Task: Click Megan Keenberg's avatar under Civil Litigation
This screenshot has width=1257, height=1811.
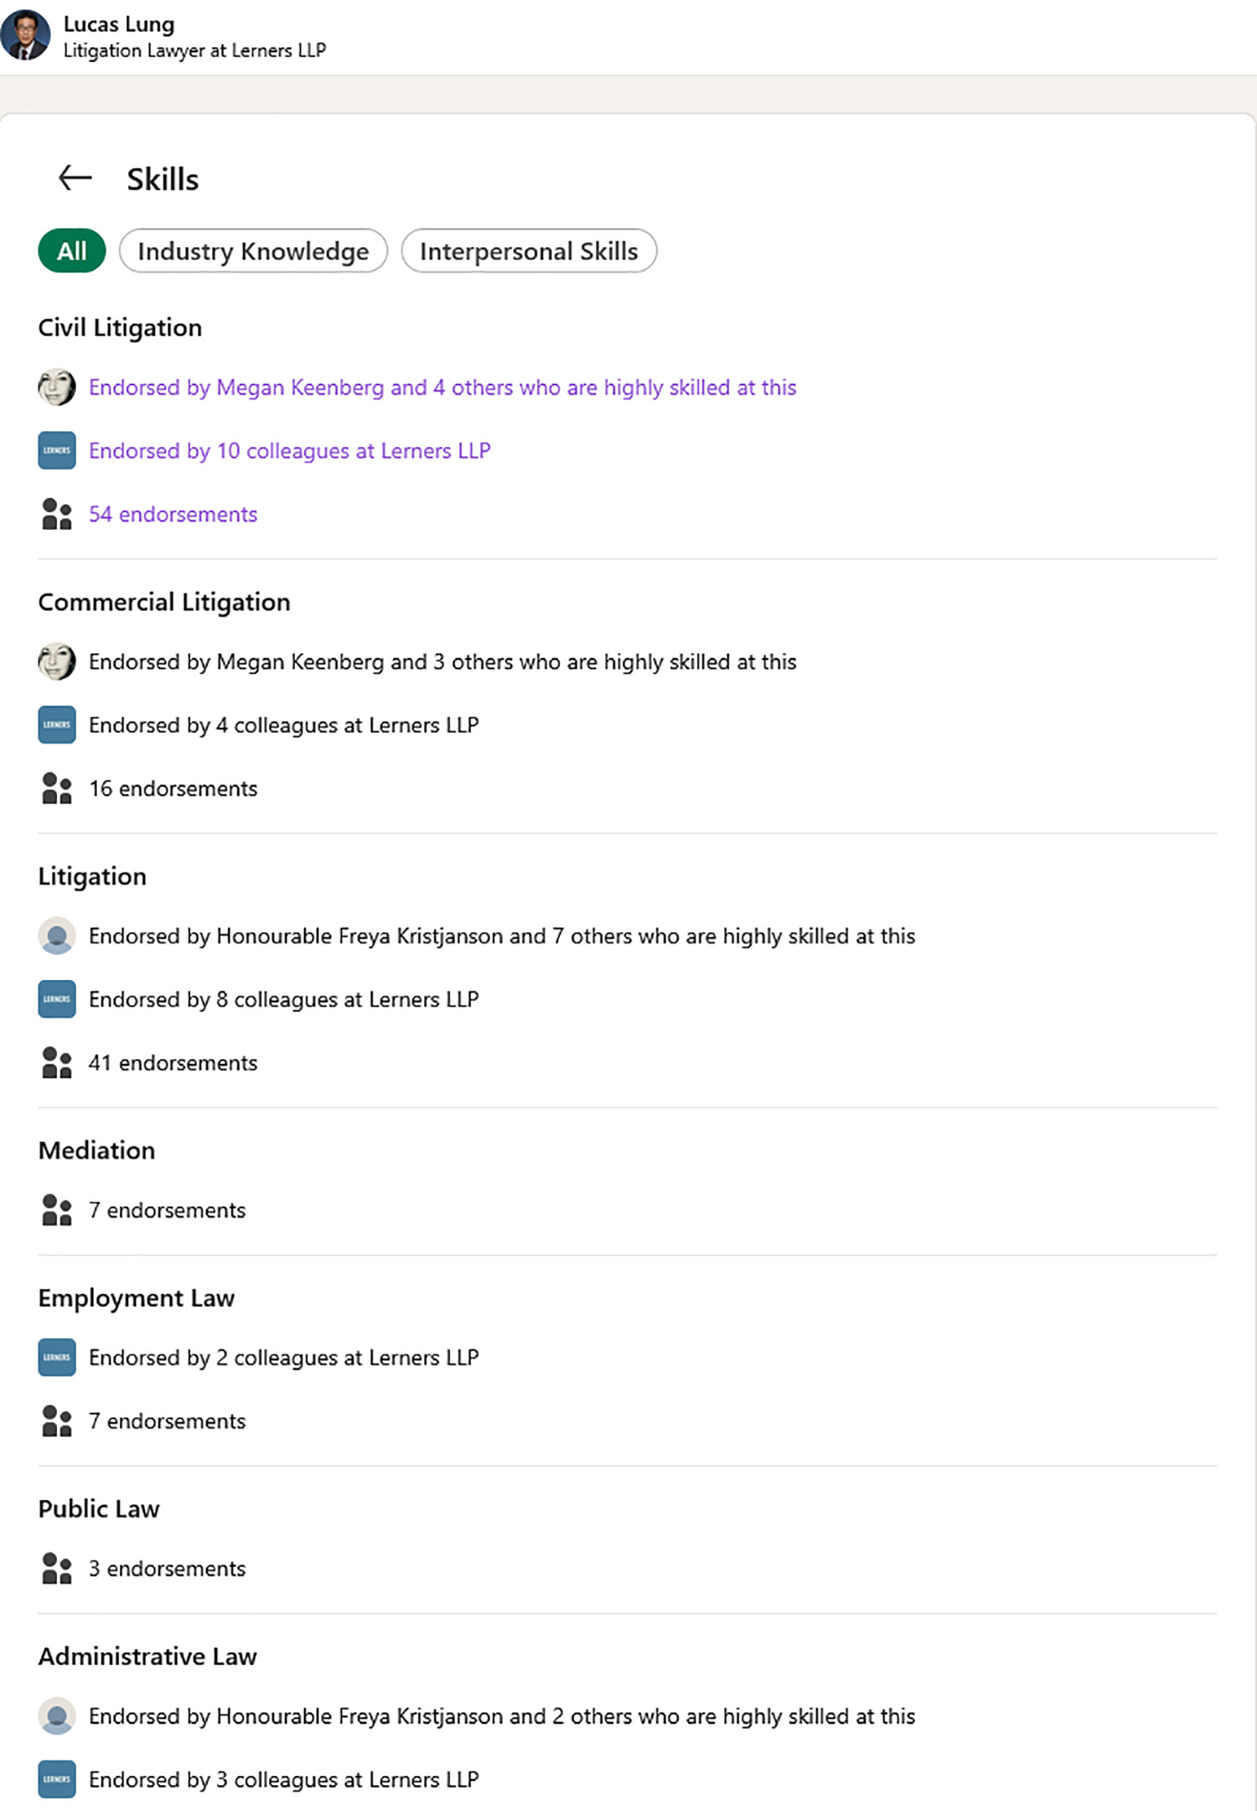Action: pos(56,387)
